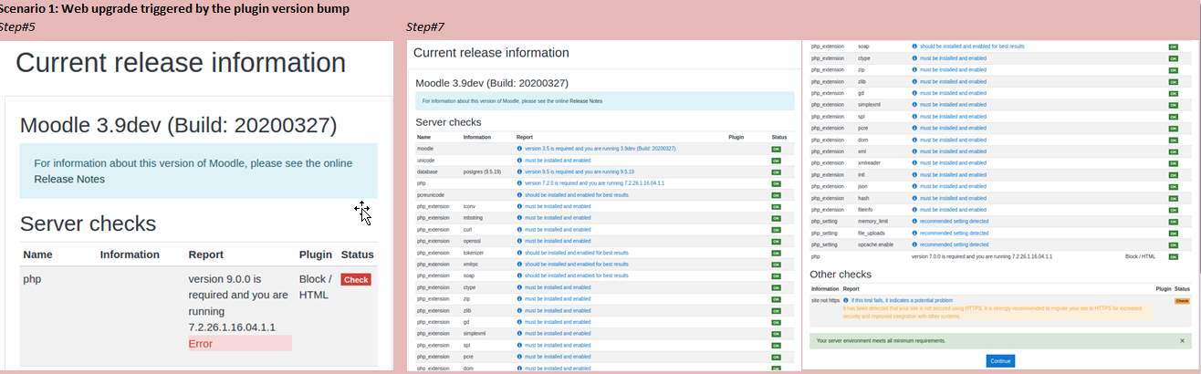Click 'Block / HTML' beside version 7.0.0 row
The image size is (1201, 374).
1141,257
